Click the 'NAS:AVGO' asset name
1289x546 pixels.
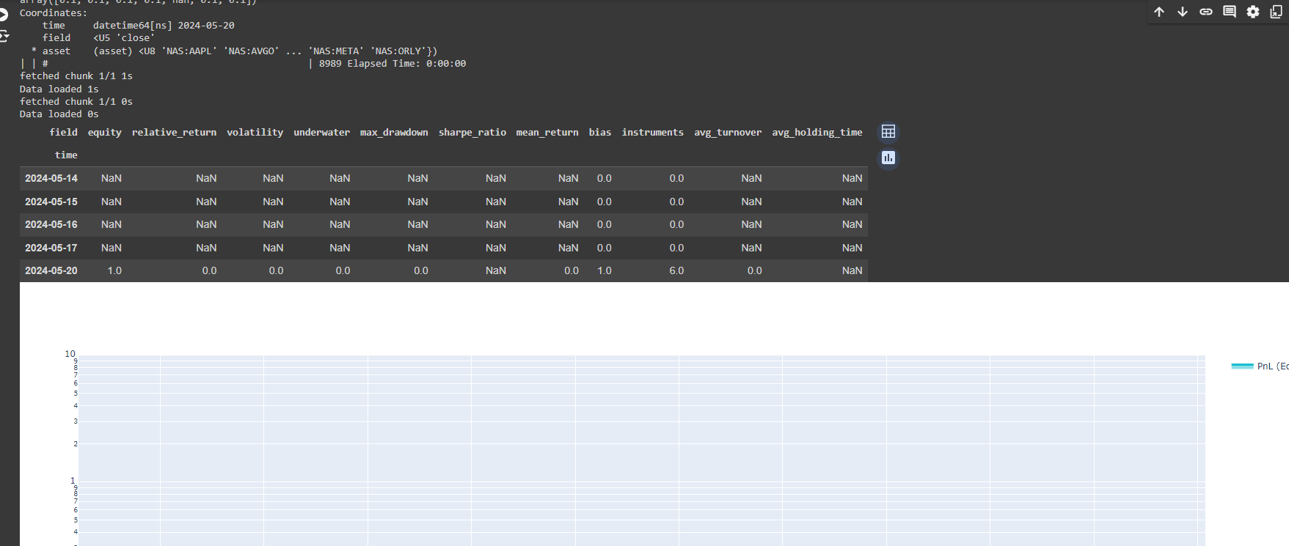pos(252,51)
